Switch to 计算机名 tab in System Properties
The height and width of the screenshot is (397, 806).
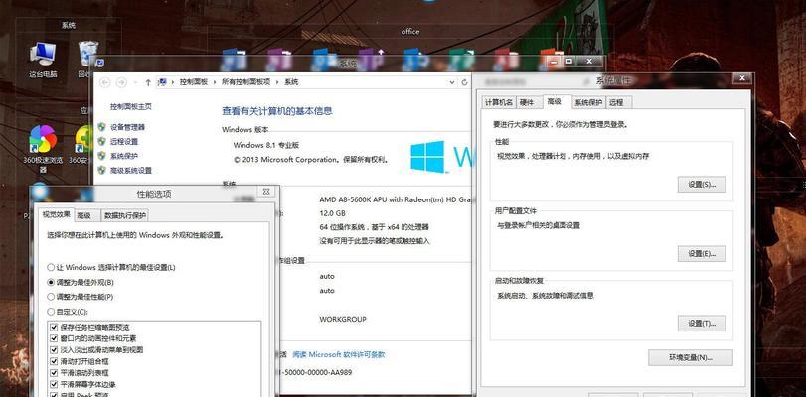[x=499, y=102]
